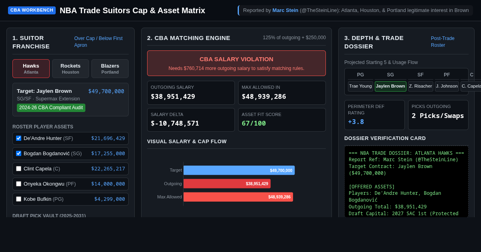This screenshot has width=481, height=252.
Task: Click Dossier Verification Card heading
Action: tap(385, 138)
